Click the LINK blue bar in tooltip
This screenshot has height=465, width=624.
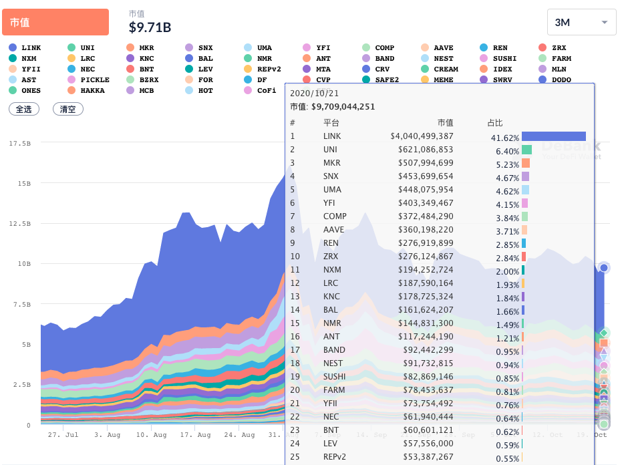pos(553,136)
